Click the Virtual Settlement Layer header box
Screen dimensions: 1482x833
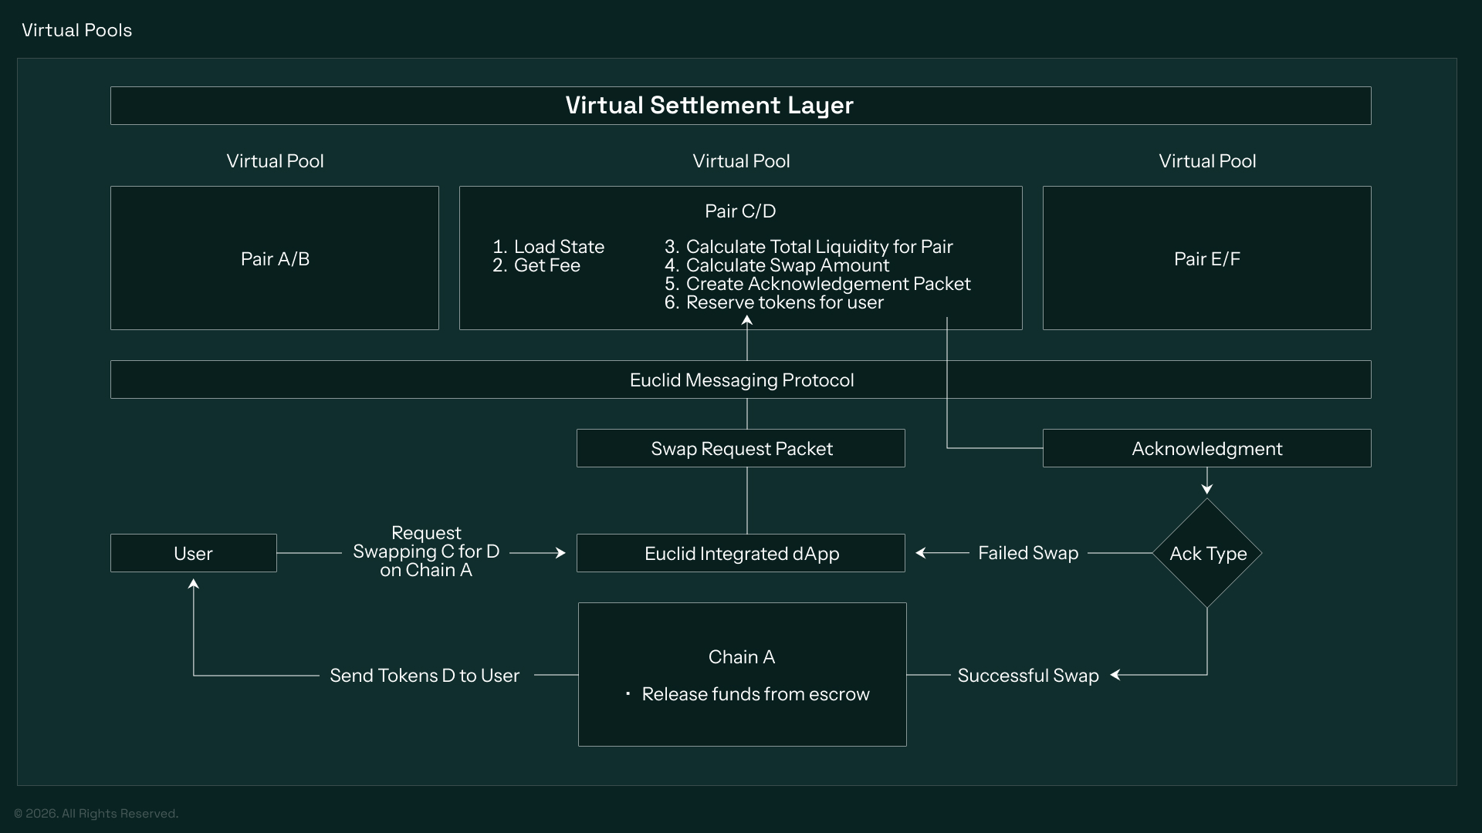click(740, 106)
